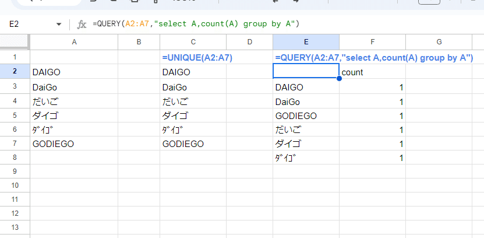Viewport: 484px width, 238px height.
Task: Select cell C5 containing ダイゴ
Action: 193,116
